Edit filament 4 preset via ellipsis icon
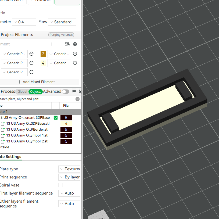The height and width of the screenshot is (219, 219). tap(75, 63)
